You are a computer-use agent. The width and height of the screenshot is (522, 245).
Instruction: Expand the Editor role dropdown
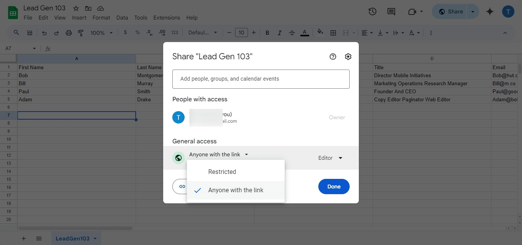[330, 158]
